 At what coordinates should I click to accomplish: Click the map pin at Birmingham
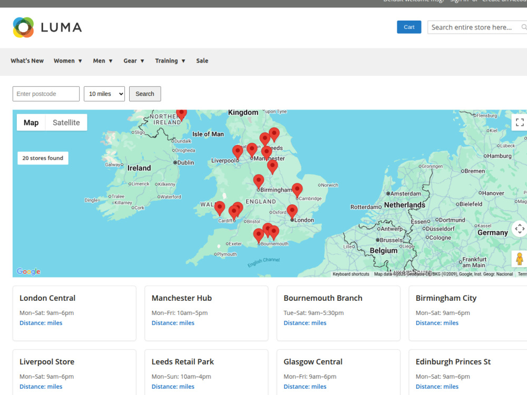(258, 182)
